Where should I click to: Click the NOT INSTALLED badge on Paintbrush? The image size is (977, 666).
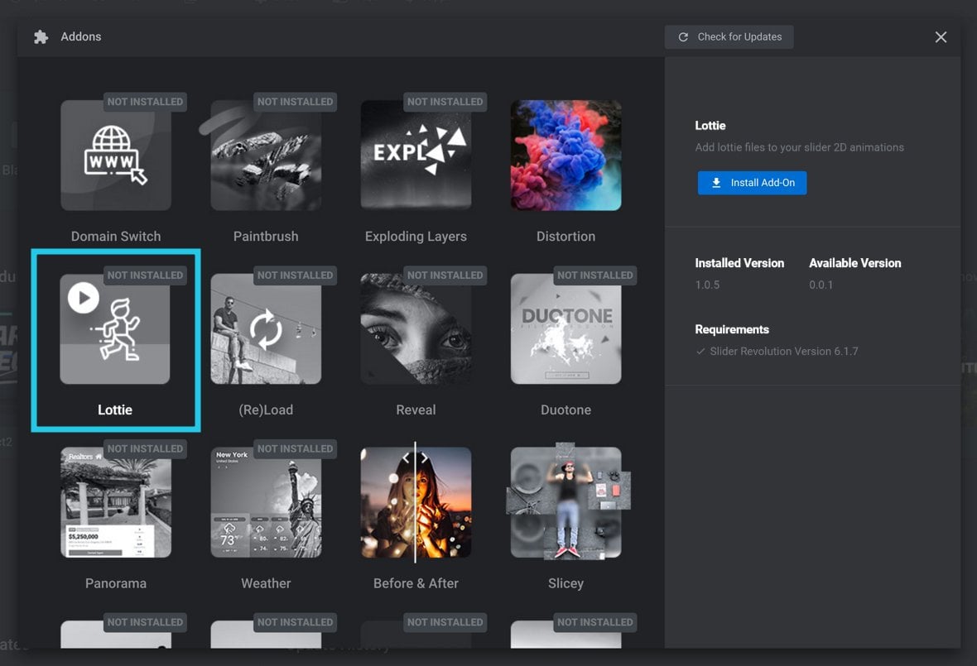pyautogui.click(x=296, y=102)
